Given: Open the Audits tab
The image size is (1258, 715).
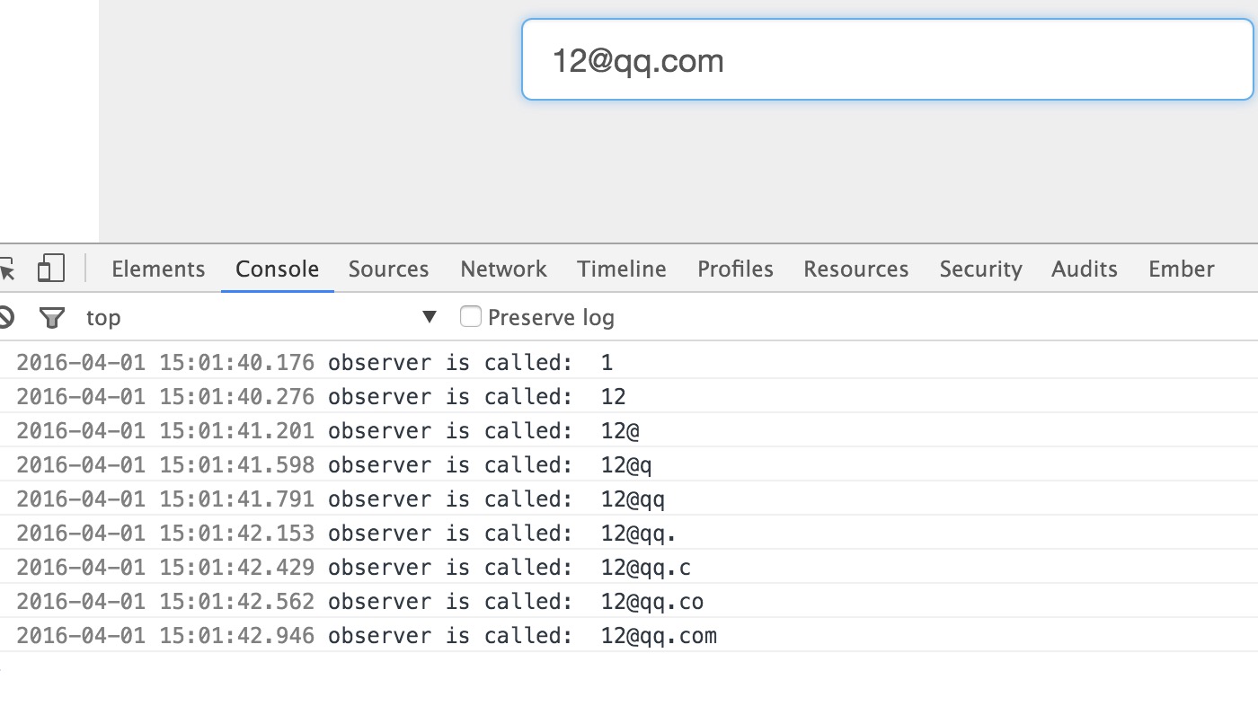Looking at the screenshot, I should point(1084,269).
